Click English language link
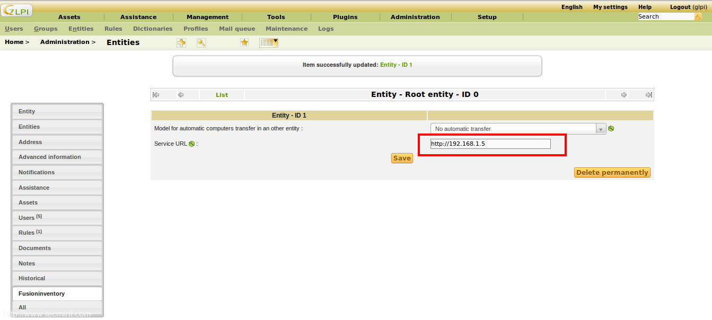The width and height of the screenshot is (712, 320). (572, 7)
